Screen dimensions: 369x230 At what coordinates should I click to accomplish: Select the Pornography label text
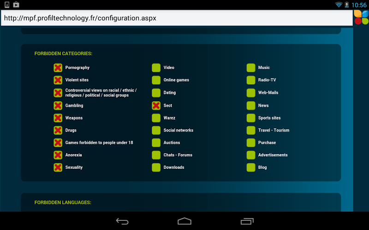pyautogui.click(x=77, y=68)
